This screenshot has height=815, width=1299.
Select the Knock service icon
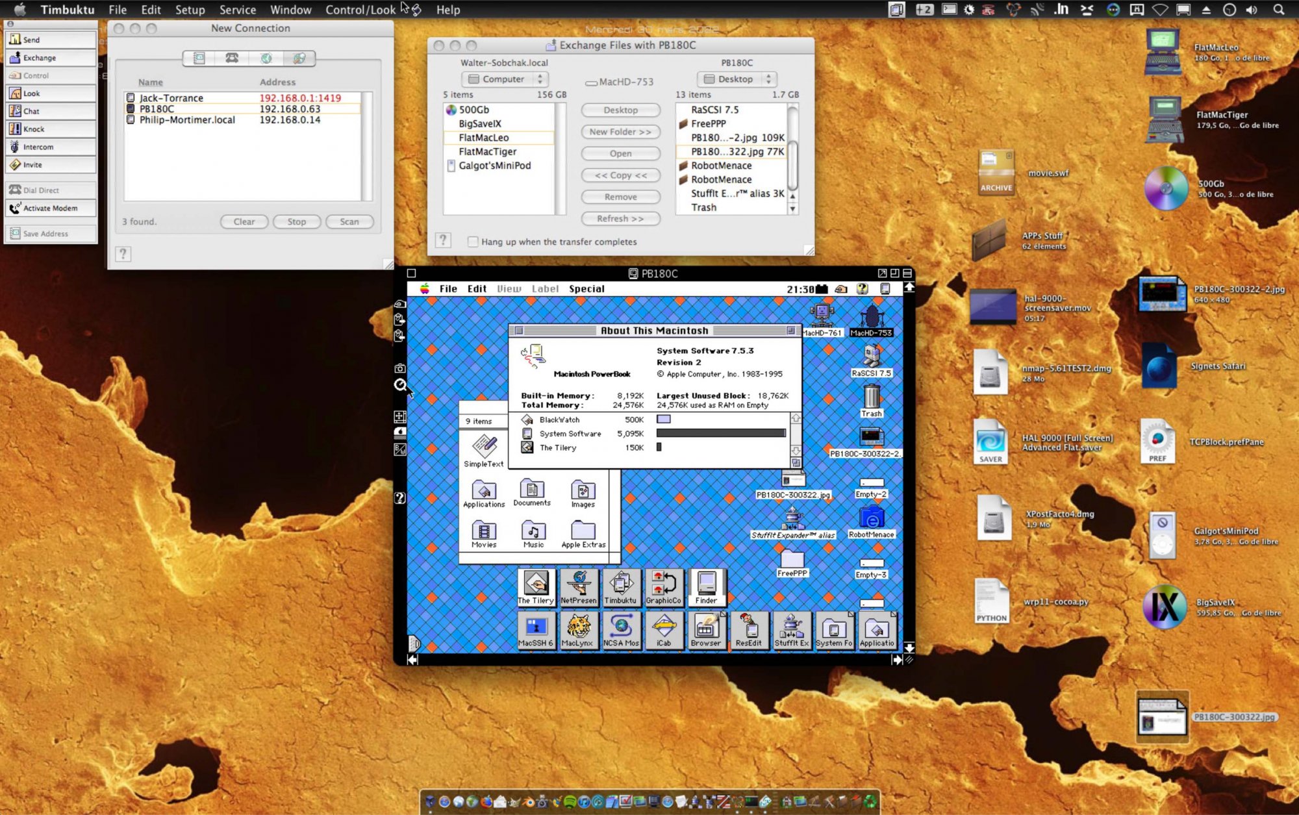click(x=16, y=129)
